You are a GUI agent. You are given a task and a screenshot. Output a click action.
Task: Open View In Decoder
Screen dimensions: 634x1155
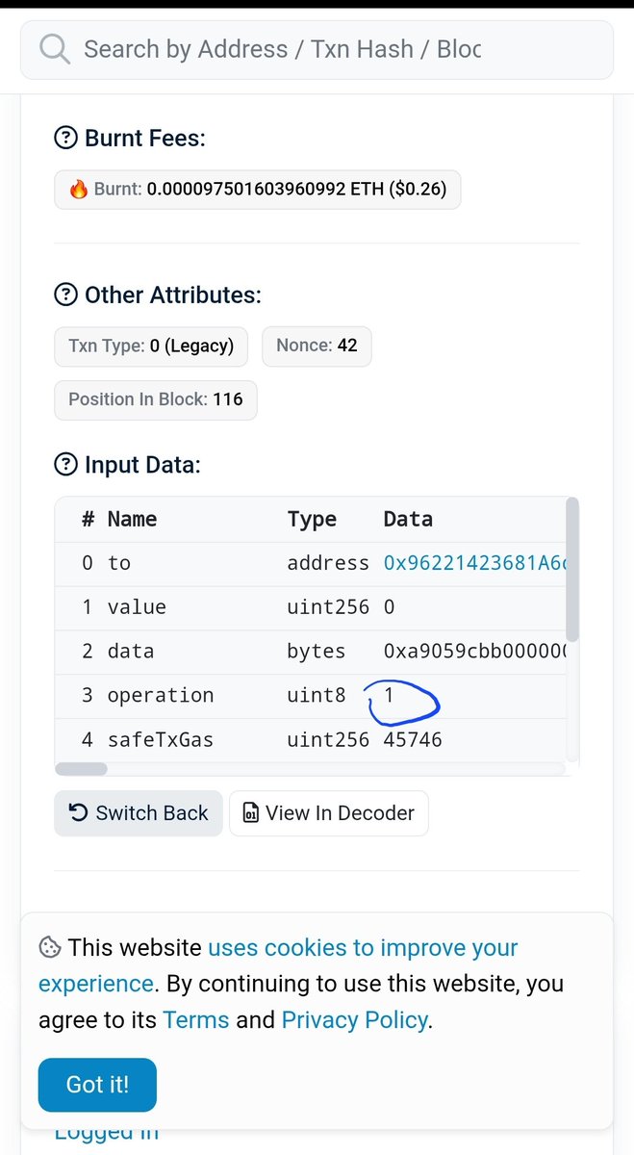[x=329, y=813]
